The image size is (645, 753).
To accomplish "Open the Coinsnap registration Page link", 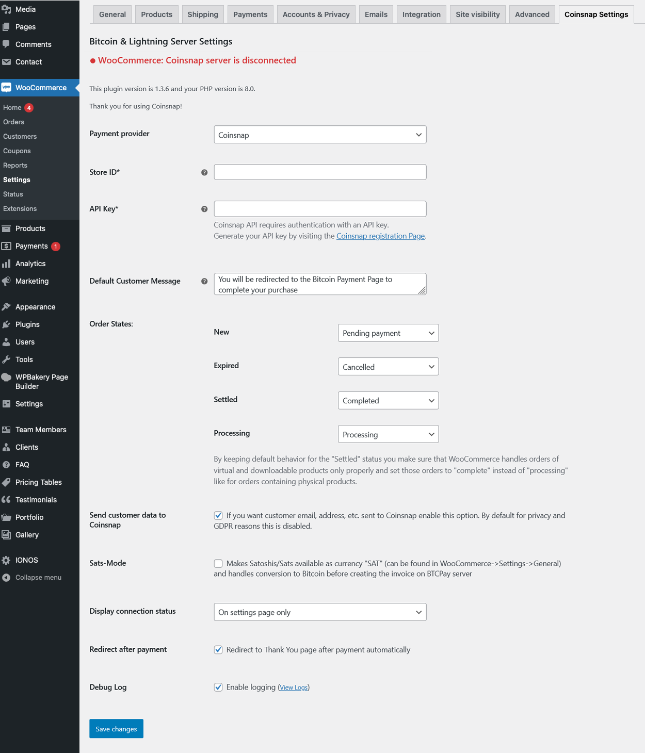I will 381,236.
